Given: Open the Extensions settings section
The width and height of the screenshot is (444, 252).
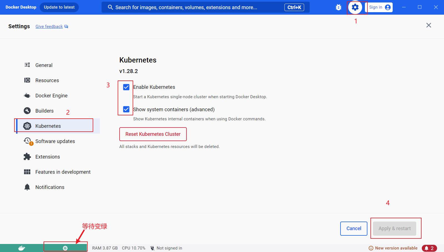Looking at the screenshot, I should pos(47,157).
